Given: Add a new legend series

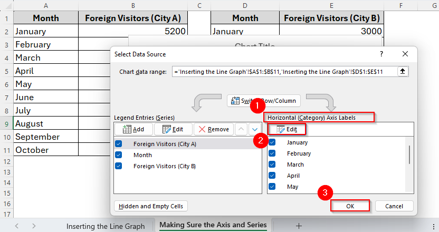Looking at the screenshot, I should tap(133, 129).
